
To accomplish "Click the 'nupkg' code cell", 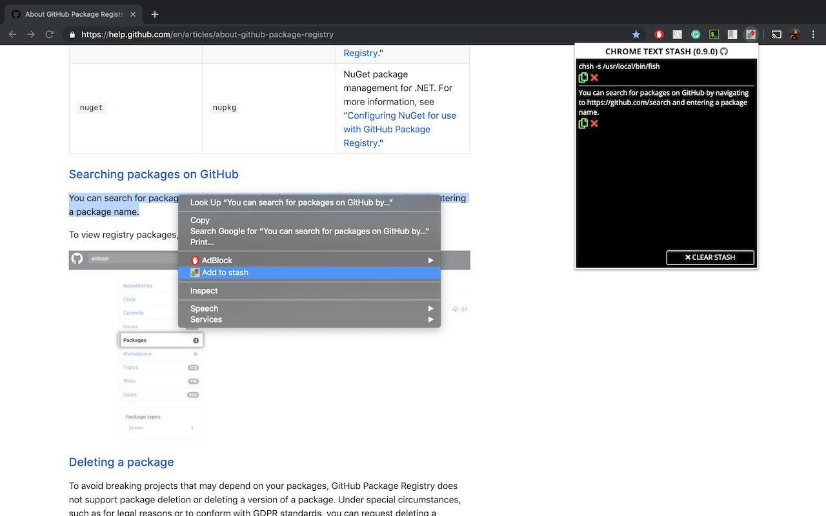I will [225, 108].
